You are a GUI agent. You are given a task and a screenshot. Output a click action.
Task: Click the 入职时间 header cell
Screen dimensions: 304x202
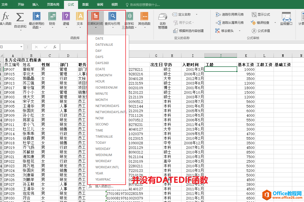pos(193,65)
